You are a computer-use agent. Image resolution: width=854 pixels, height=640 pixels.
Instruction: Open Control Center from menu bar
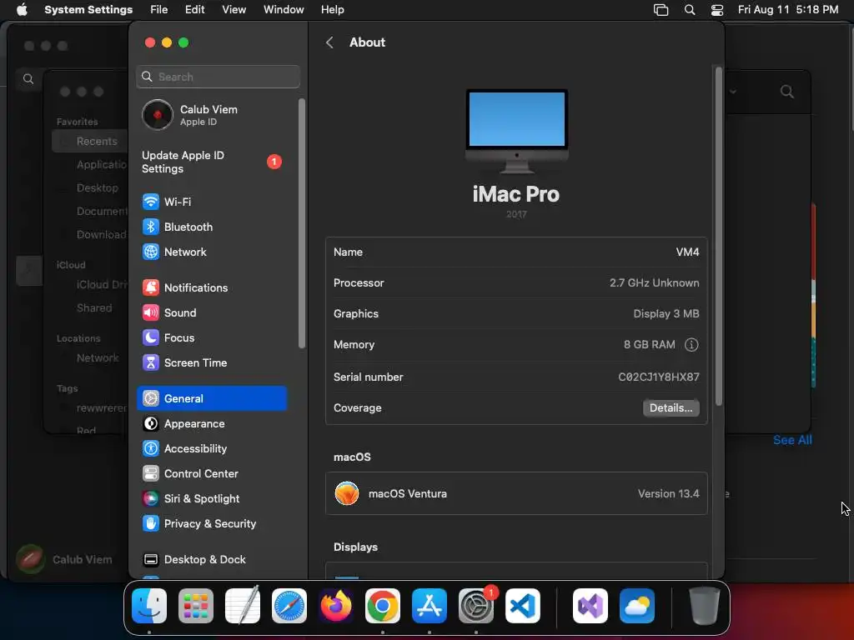click(717, 10)
